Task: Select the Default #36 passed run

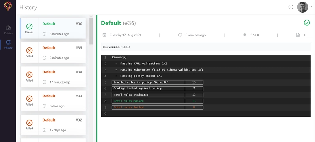Action: (x=53, y=29)
